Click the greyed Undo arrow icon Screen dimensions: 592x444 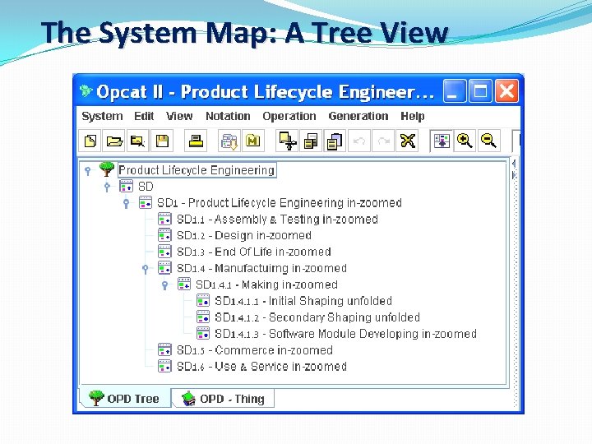point(358,141)
